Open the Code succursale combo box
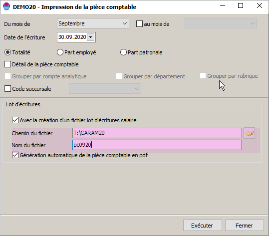 (105, 89)
